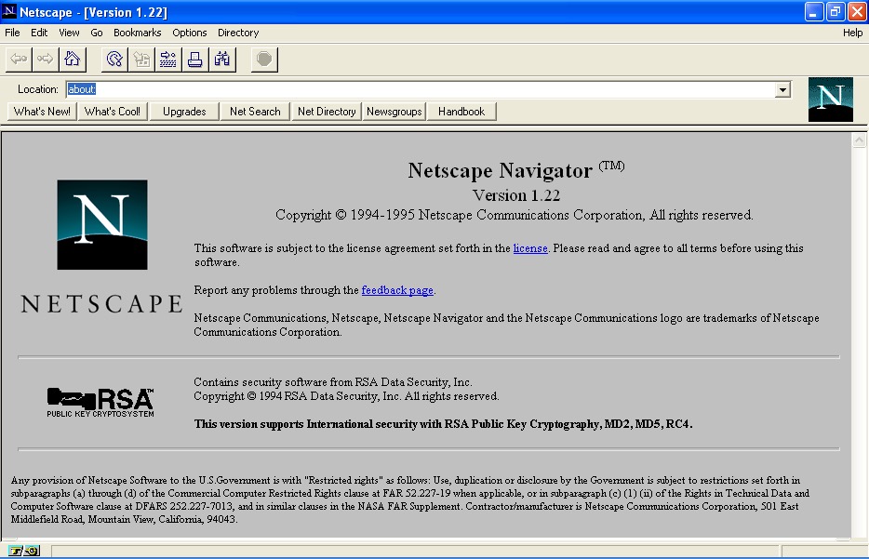Click the What's Cool! button

coord(113,112)
